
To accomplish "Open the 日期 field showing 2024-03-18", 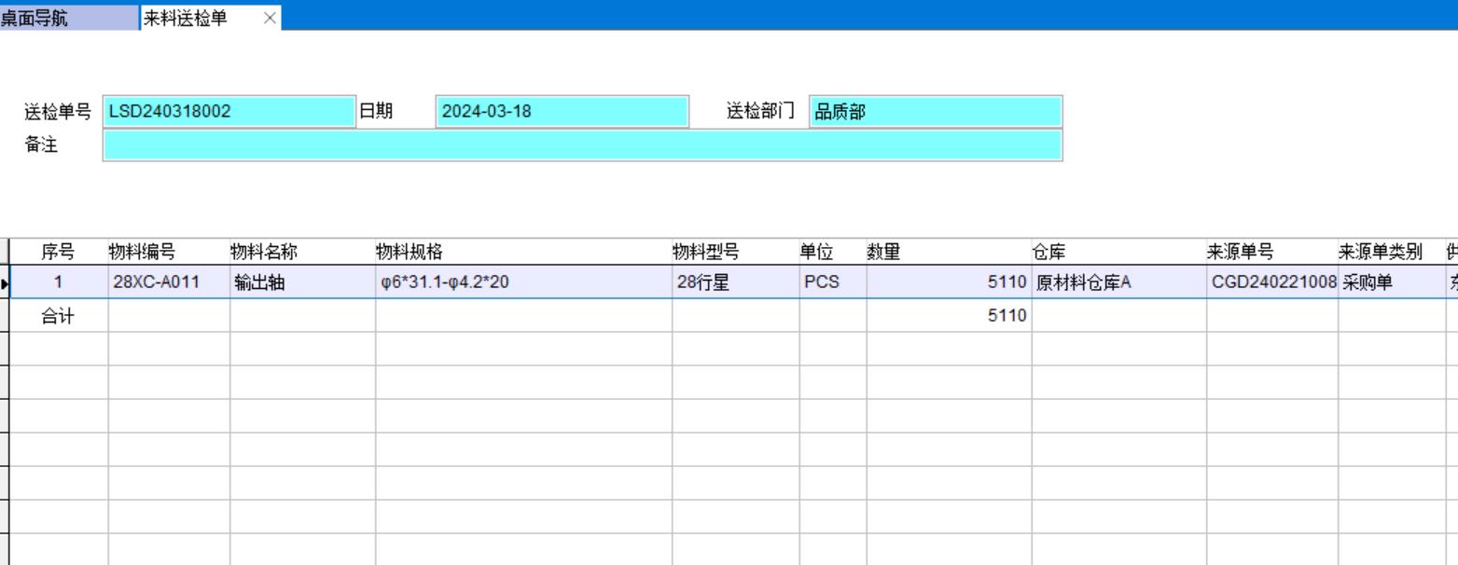I will pos(561,111).
